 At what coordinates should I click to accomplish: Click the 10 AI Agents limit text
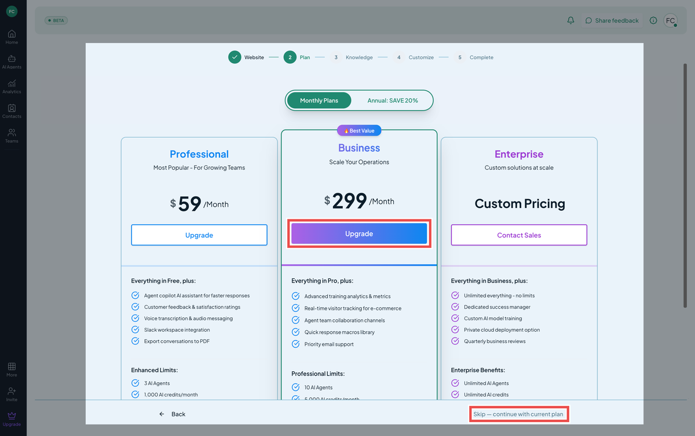[x=319, y=387]
